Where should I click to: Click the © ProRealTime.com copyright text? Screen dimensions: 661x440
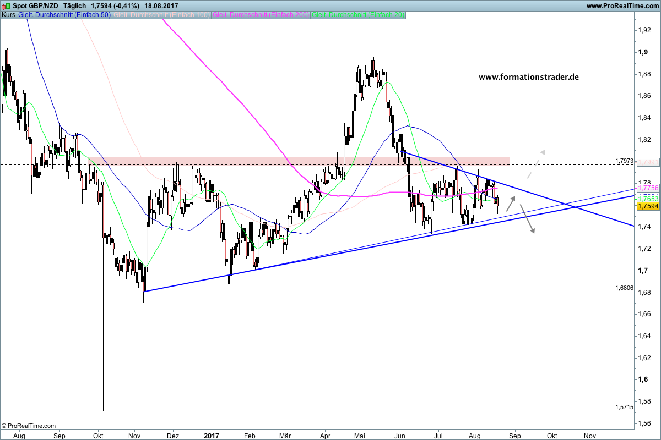[29, 426]
